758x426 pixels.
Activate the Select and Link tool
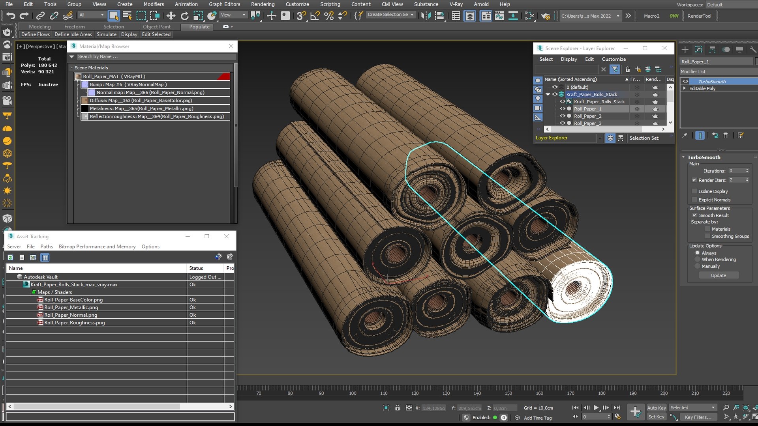coord(40,16)
